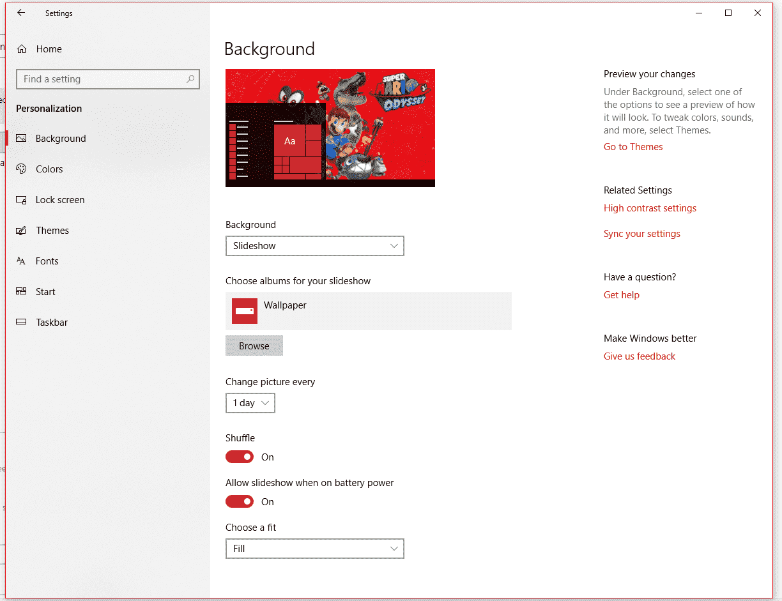Select the Wallpaper album row
The width and height of the screenshot is (782, 601).
[x=369, y=311]
